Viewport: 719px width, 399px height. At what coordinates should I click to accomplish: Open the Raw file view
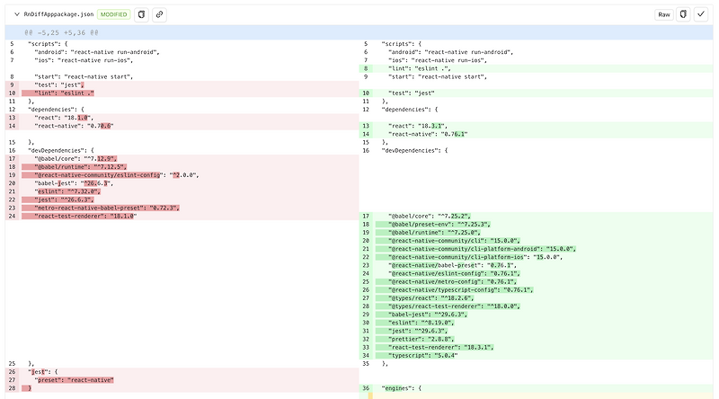(x=664, y=14)
